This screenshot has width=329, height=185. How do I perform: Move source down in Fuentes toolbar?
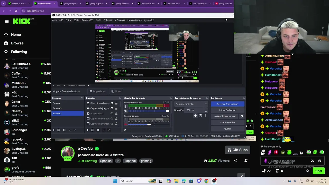tap(109, 130)
